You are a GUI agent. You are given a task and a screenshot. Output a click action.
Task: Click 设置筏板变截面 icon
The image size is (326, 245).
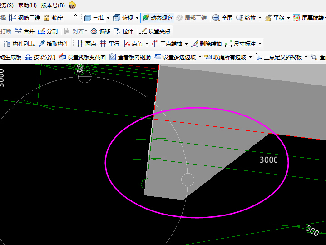62,57
